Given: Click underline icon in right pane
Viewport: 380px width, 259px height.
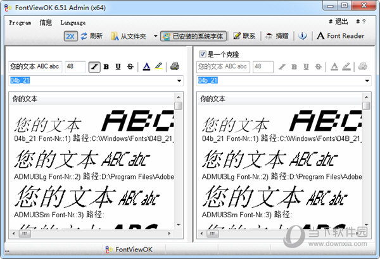Looking at the screenshot, I should [x=306, y=66].
